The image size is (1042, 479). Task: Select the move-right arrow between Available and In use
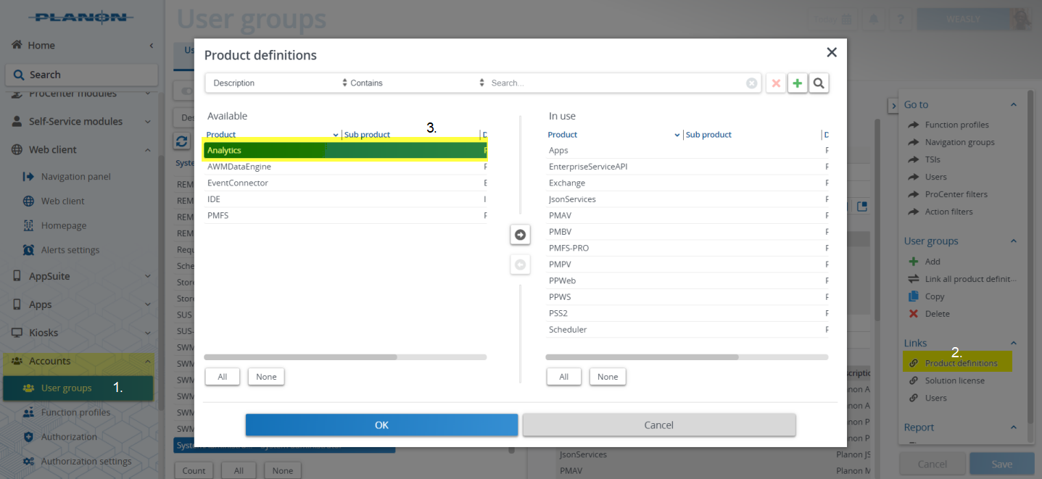(520, 234)
